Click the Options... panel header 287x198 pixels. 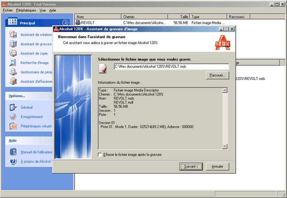coord(29,96)
